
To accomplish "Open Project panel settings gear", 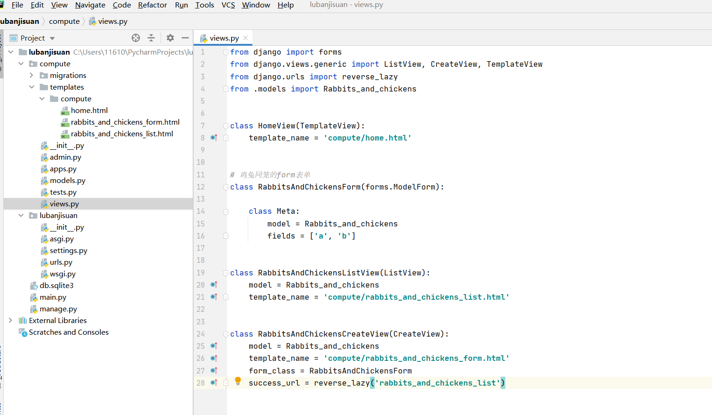I will point(170,38).
